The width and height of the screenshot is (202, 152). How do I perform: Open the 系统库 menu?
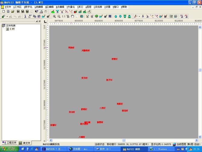tap(98, 7)
